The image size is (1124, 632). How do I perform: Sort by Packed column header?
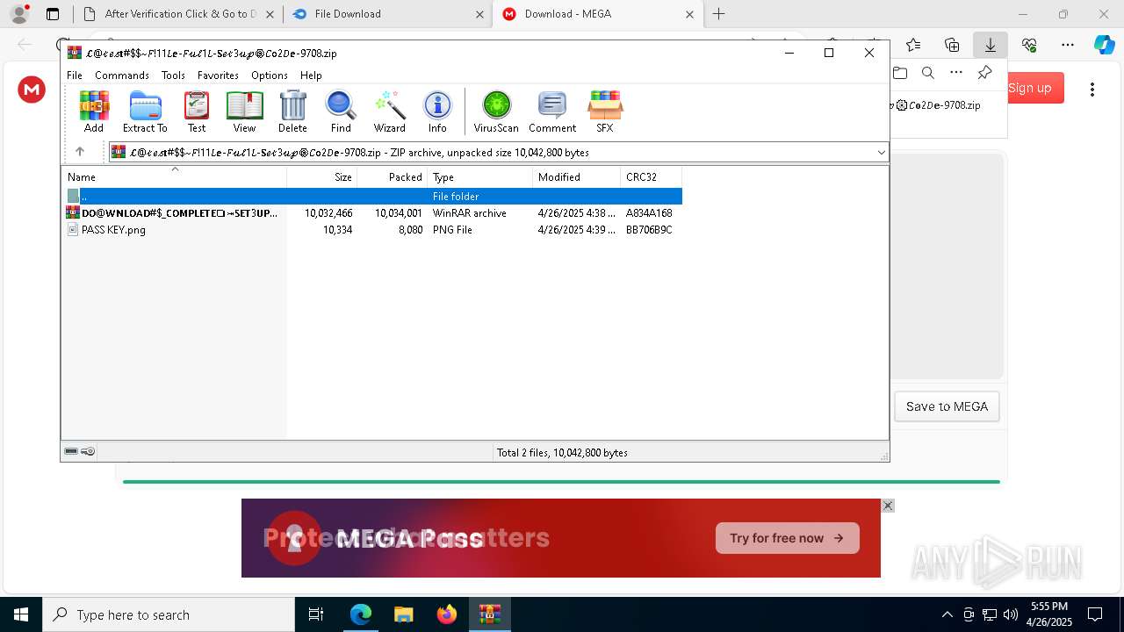tap(393, 176)
